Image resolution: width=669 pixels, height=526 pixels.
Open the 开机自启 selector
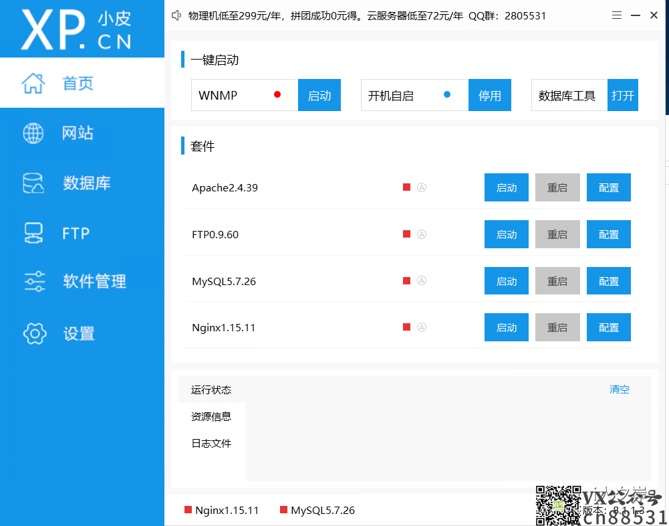click(414, 95)
